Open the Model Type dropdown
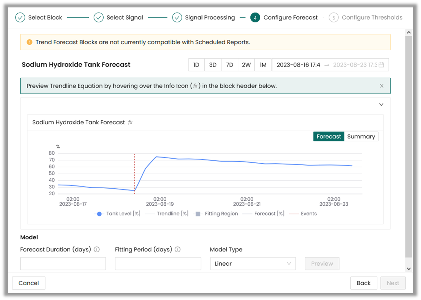Image resolution: width=421 pixels, height=300 pixels. point(253,263)
